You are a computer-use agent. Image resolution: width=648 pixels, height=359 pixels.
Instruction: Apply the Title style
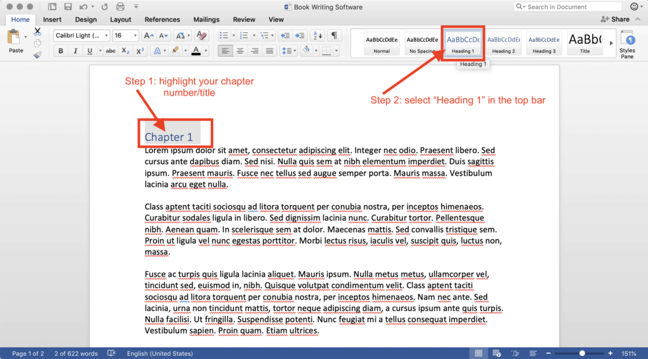[x=585, y=44]
